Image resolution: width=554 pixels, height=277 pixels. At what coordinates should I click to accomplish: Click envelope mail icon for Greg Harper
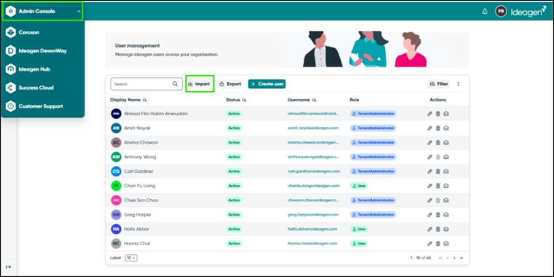pos(446,215)
